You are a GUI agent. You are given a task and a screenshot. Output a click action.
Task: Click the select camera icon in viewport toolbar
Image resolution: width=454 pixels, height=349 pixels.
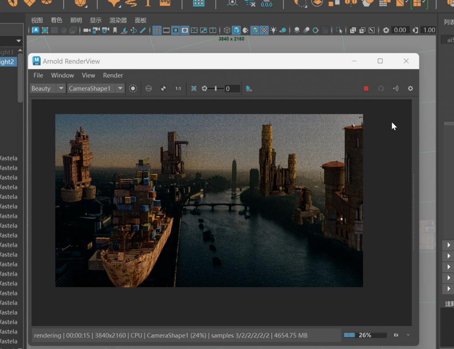click(86, 30)
